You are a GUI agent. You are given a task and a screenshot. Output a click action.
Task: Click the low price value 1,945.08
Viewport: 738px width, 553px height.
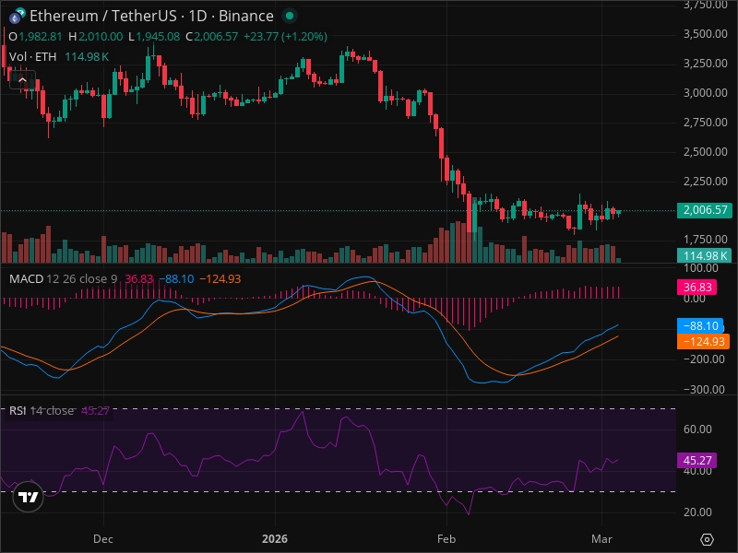(158, 37)
